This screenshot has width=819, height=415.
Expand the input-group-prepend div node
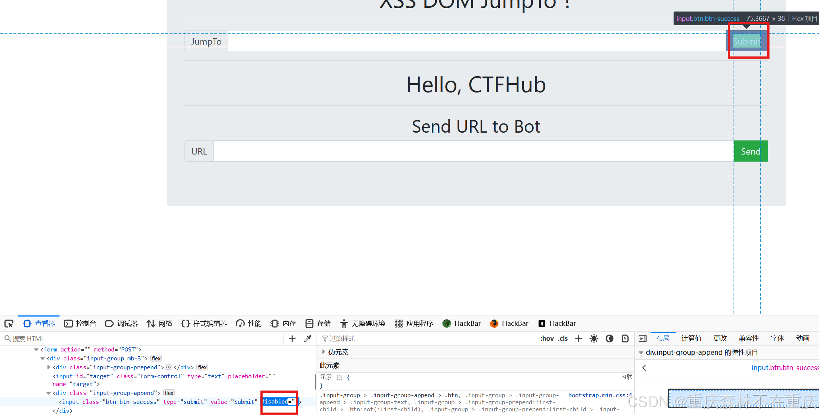coord(49,367)
